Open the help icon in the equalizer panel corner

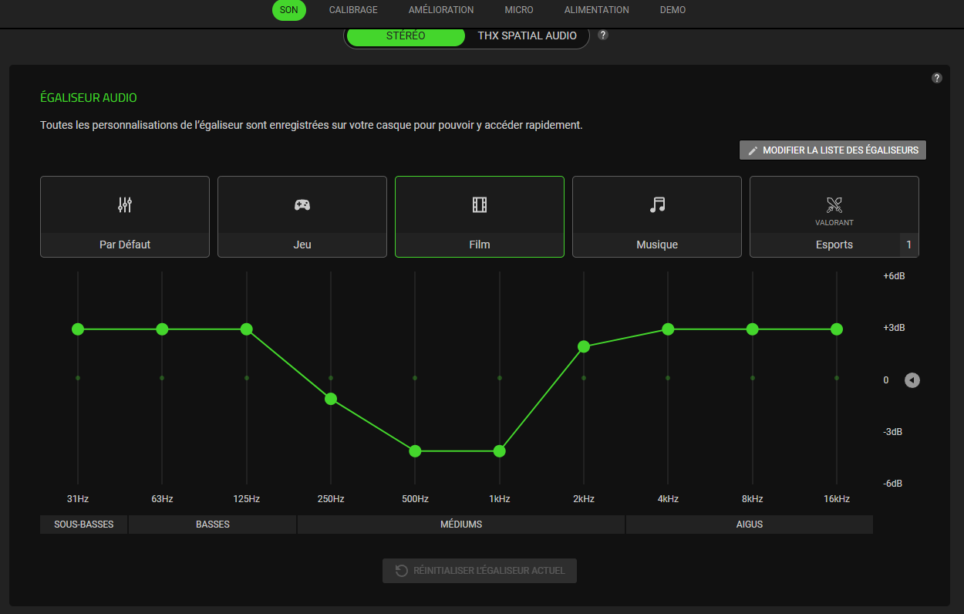[x=937, y=78]
